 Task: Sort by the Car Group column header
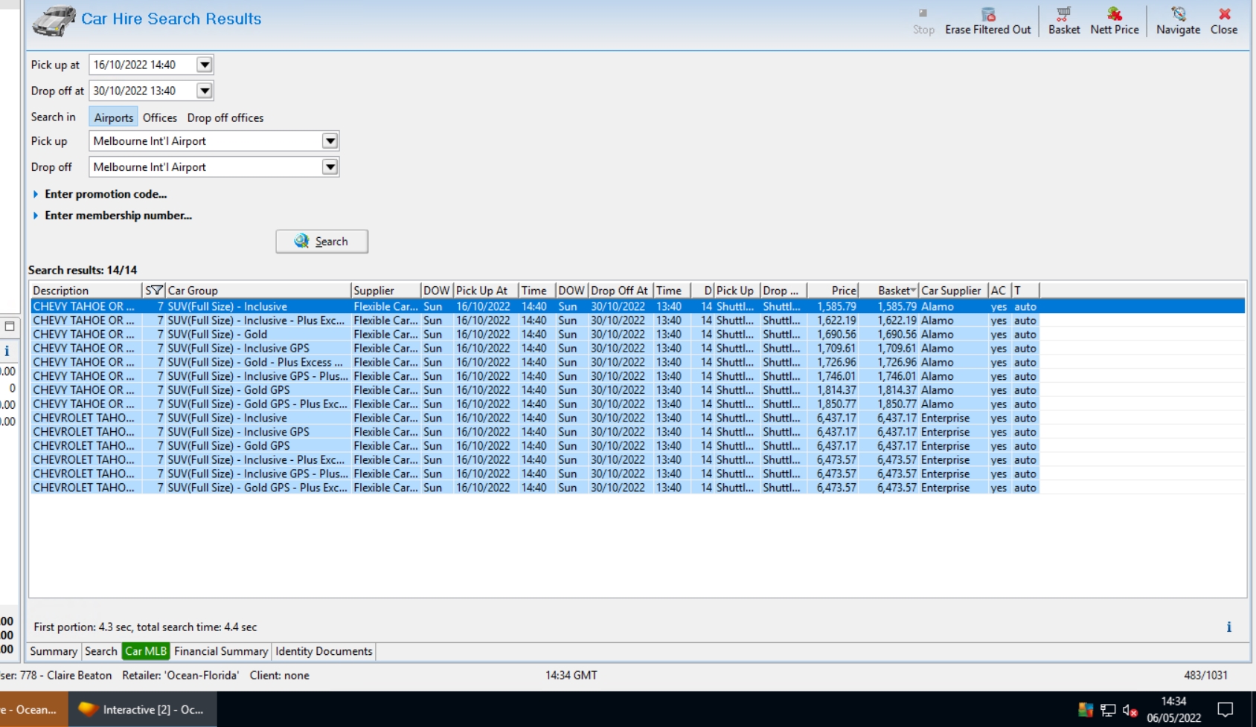(257, 291)
